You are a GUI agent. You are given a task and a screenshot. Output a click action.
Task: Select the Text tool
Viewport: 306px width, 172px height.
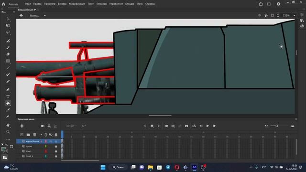click(x=8, y=97)
